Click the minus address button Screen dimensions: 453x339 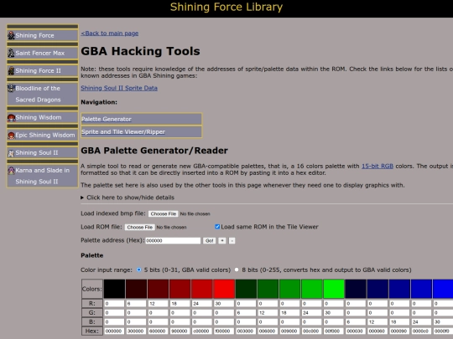pos(232,240)
